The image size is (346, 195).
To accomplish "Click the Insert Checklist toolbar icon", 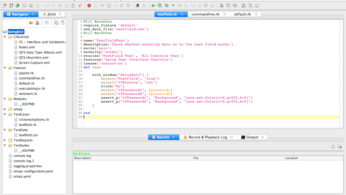I will coord(115,5).
